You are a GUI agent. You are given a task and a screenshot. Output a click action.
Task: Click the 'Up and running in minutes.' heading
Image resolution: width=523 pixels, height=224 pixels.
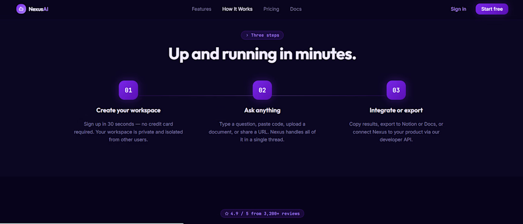[262, 54]
